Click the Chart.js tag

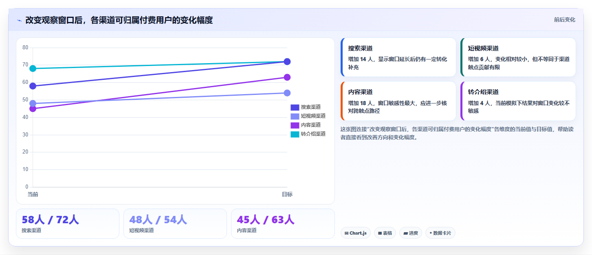point(355,233)
